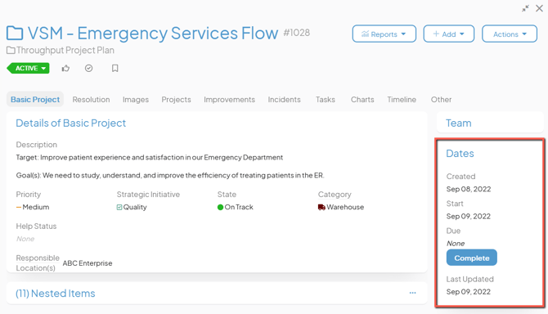
Task: Click the green On Track status dot
Action: tap(220, 207)
